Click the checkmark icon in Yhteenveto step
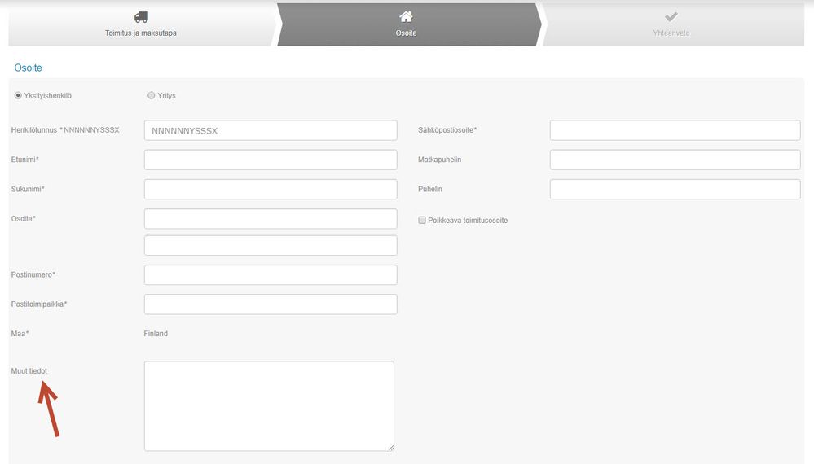Viewport: 814px width, 464px height. (671, 16)
